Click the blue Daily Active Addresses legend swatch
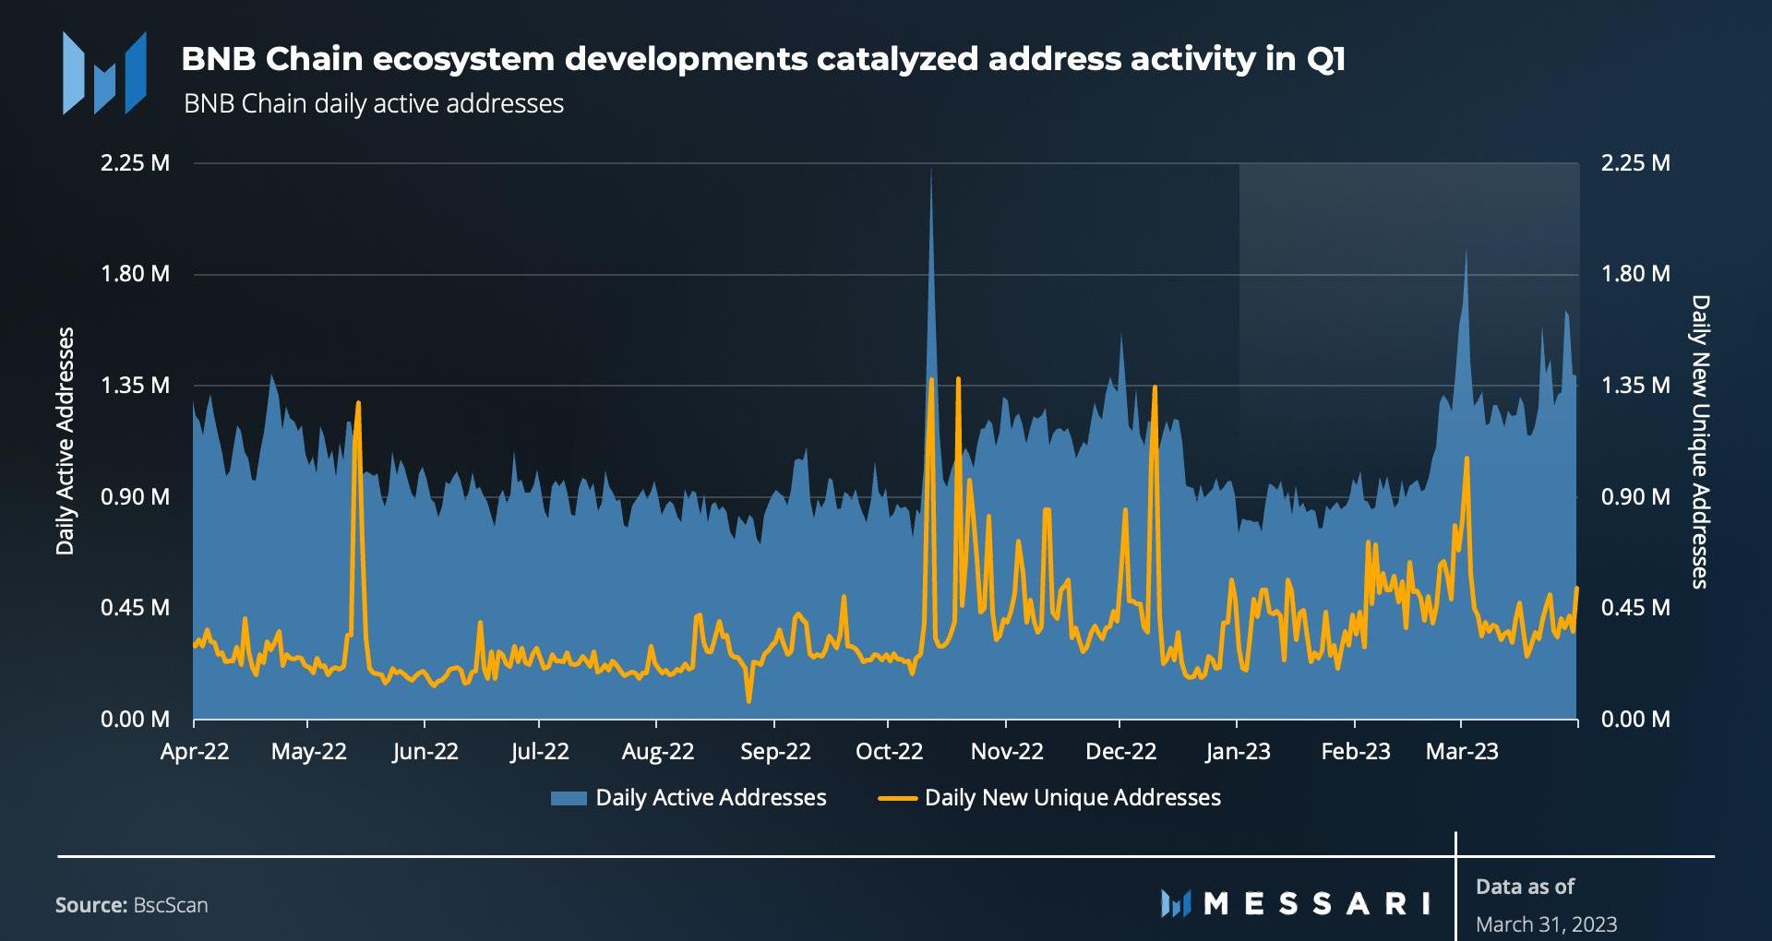This screenshot has height=941, width=1772. 569,798
